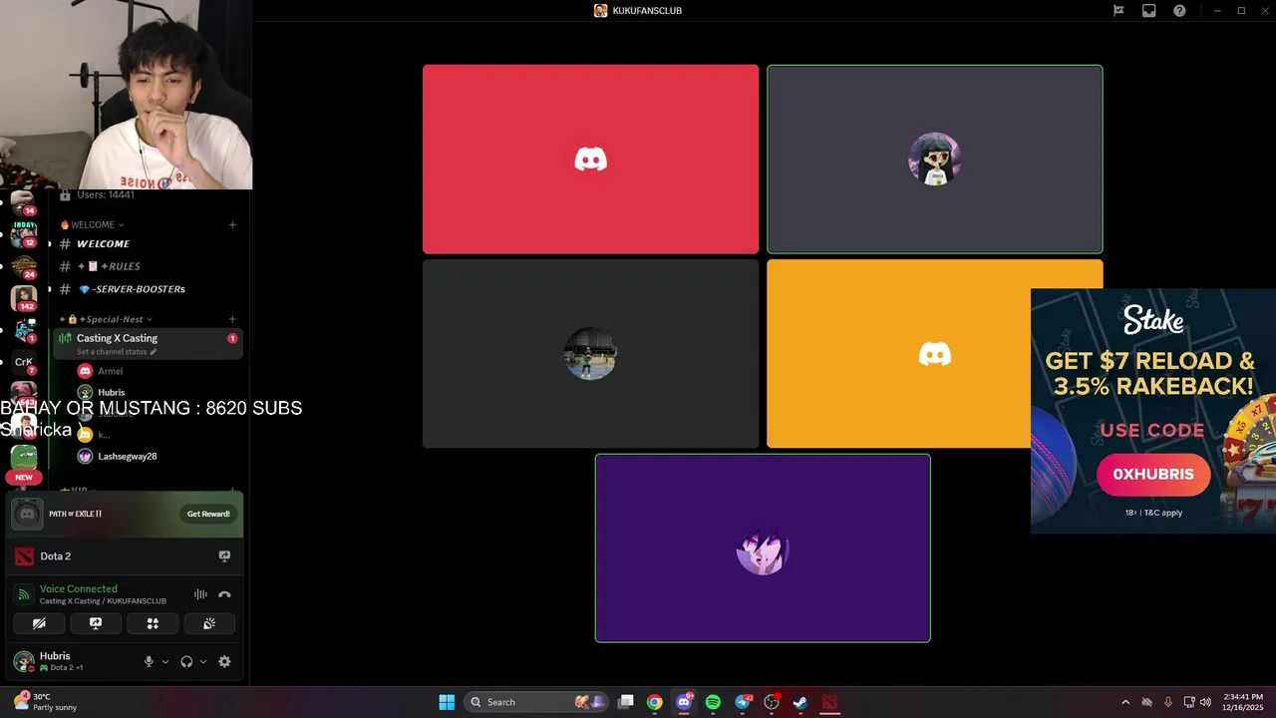The width and height of the screenshot is (1276, 718).
Task: Open OBS Studio from the taskbar
Action: pos(772,702)
